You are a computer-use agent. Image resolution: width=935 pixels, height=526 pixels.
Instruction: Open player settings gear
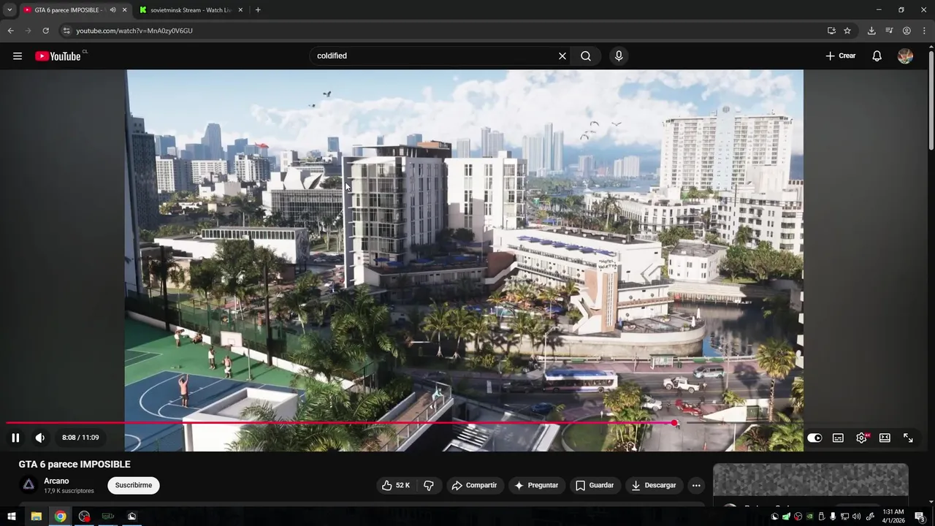861,438
